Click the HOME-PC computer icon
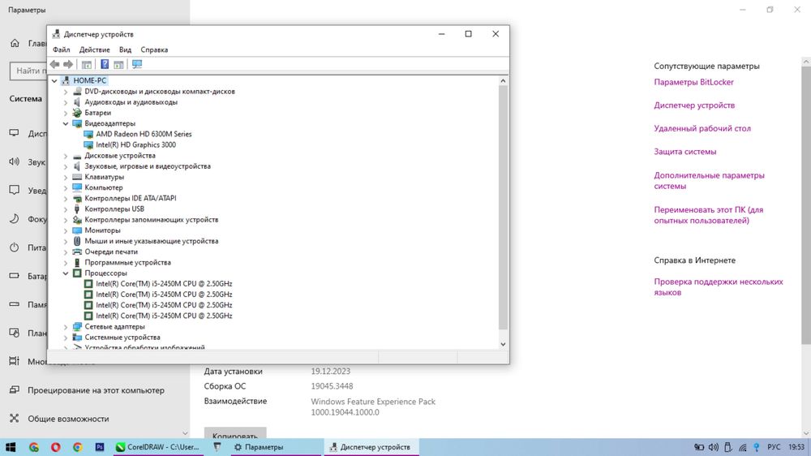Screen dimensions: 811x456 (66, 80)
